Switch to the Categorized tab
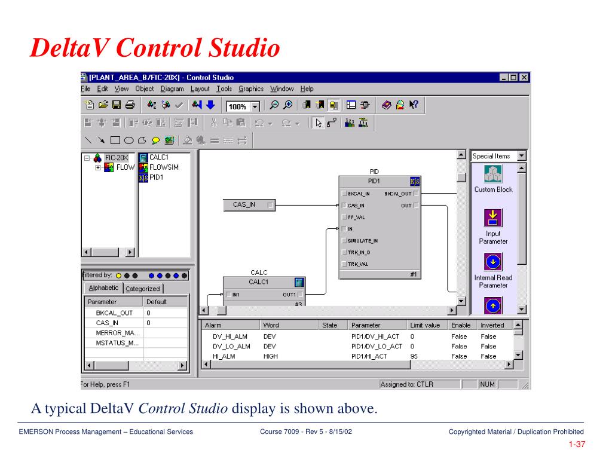This screenshot has width=612, height=459. pyautogui.click(x=143, y=289)
